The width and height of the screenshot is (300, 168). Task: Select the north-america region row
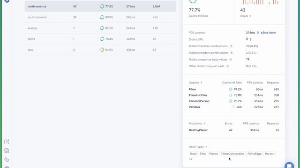pyautogui.click(x=100, y=6)
